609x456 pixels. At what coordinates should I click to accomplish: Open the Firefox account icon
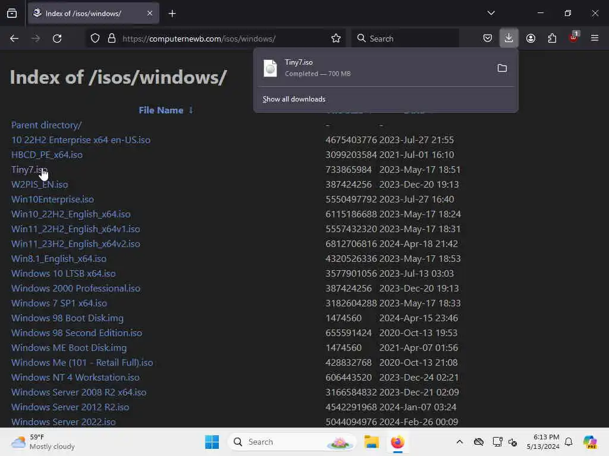point(530,39)
